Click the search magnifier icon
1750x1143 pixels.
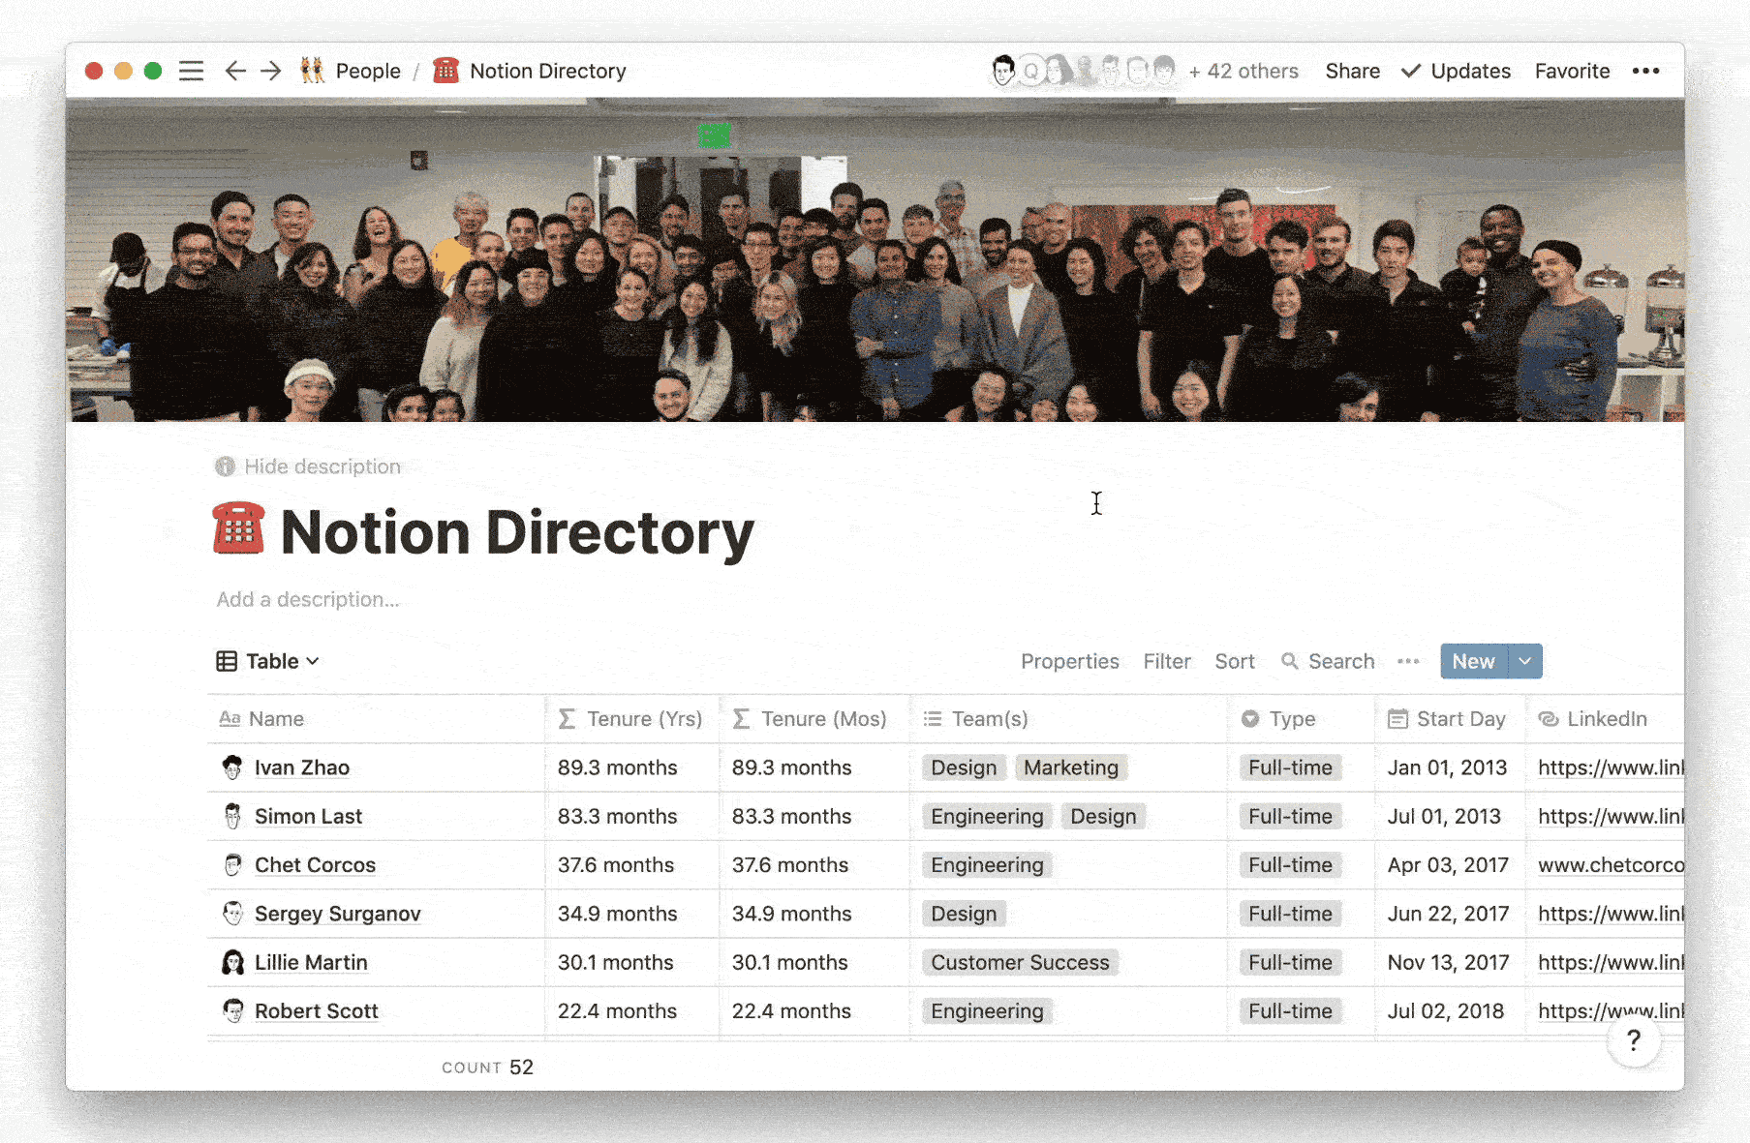pyautogui.click(x=1289, y=661)
